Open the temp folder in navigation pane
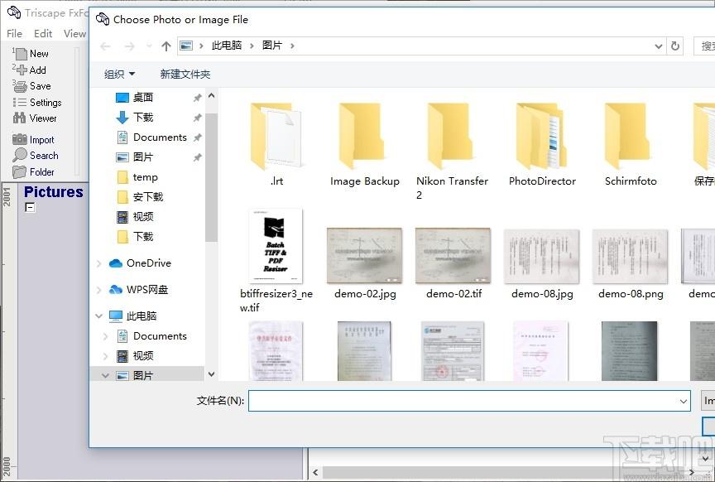 pyautogui.click(x=145, y=177)
